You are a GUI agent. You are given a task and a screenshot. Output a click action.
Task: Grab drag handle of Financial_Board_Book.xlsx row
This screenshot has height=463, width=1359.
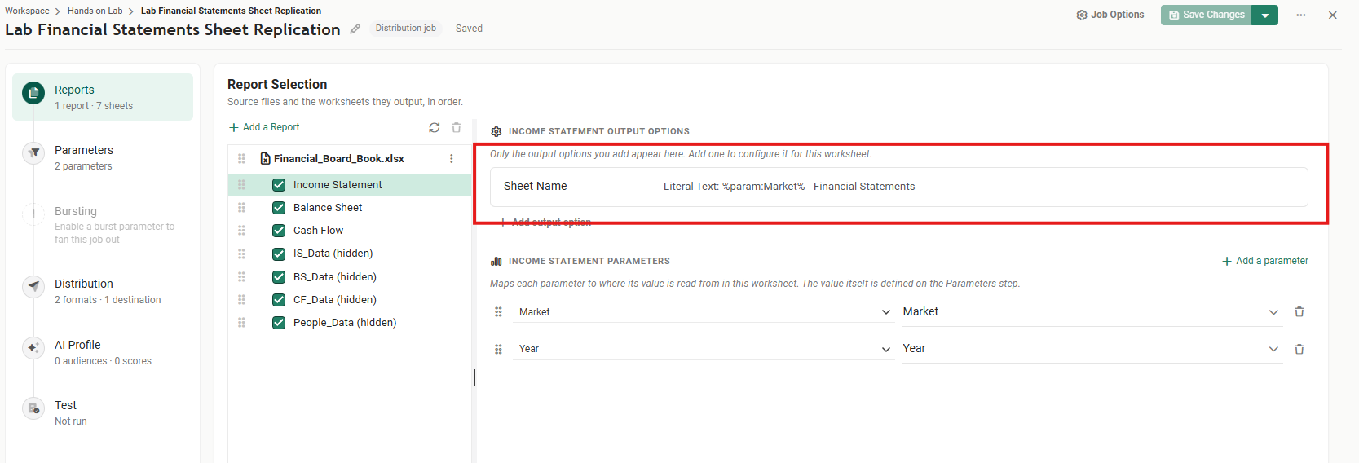tap(241, 159)
